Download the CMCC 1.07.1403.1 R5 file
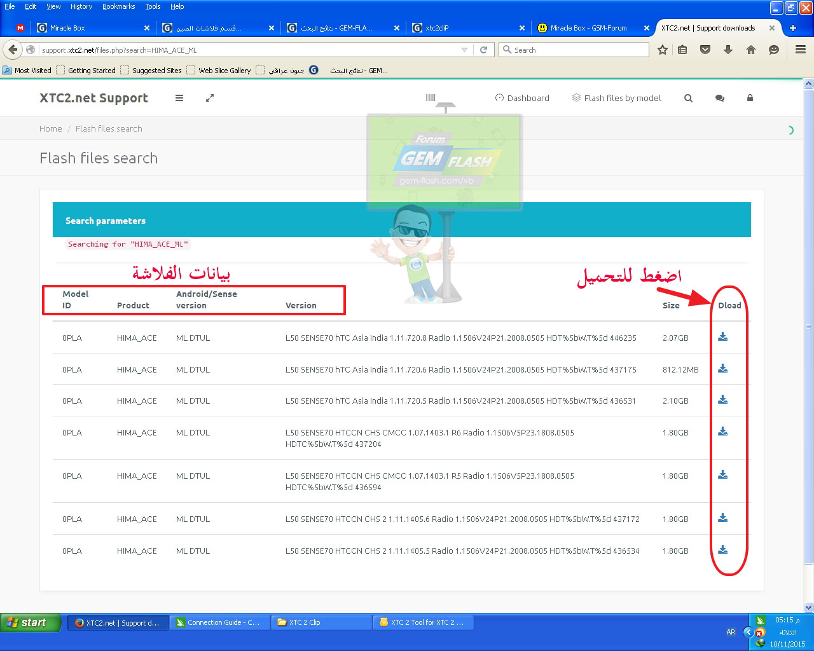The width and height of the screenshot is (814, 651). 722,475
